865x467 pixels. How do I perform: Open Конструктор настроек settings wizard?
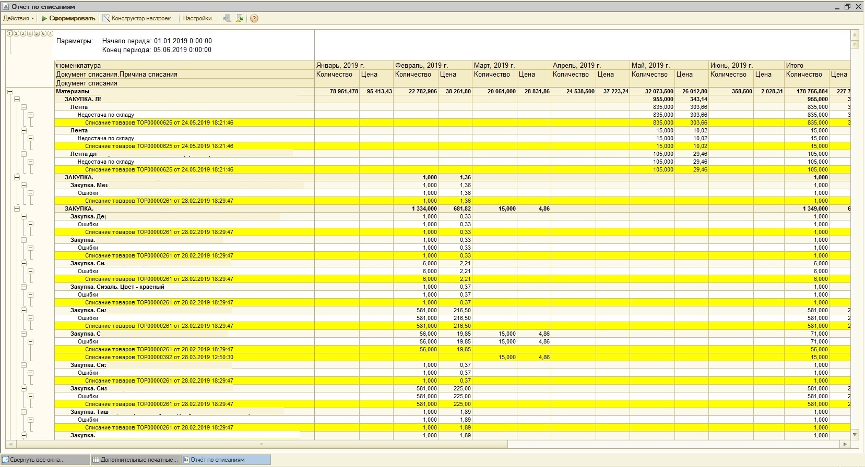[139, 18]
